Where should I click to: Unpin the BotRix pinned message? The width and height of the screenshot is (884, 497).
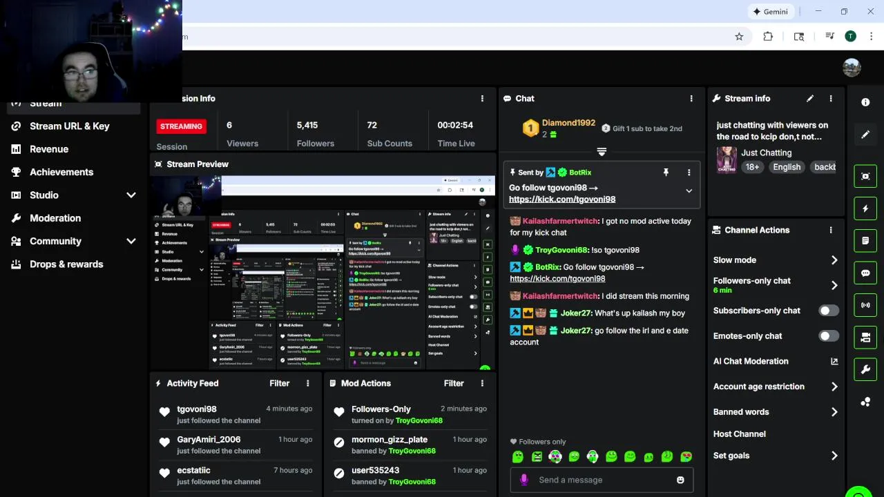(666, 173)
